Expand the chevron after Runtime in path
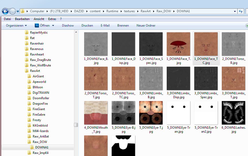 pos(121,11)
